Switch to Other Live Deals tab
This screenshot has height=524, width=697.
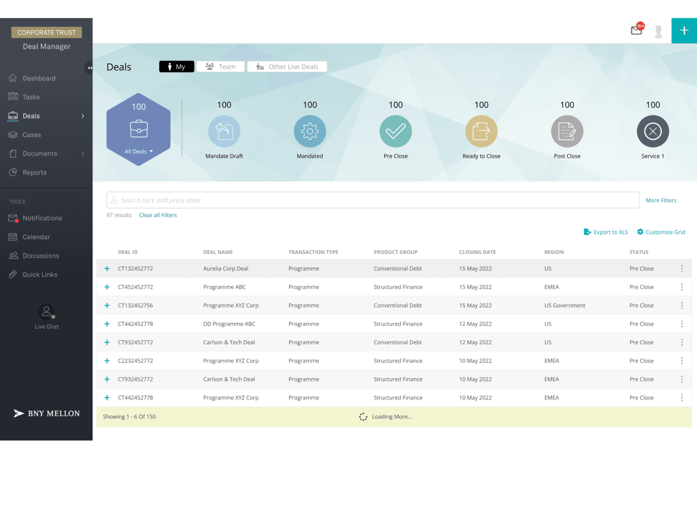pyautogui.click(x=287, y=67)
